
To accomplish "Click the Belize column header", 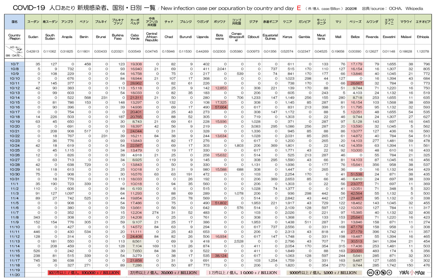I will click(355, 37).
